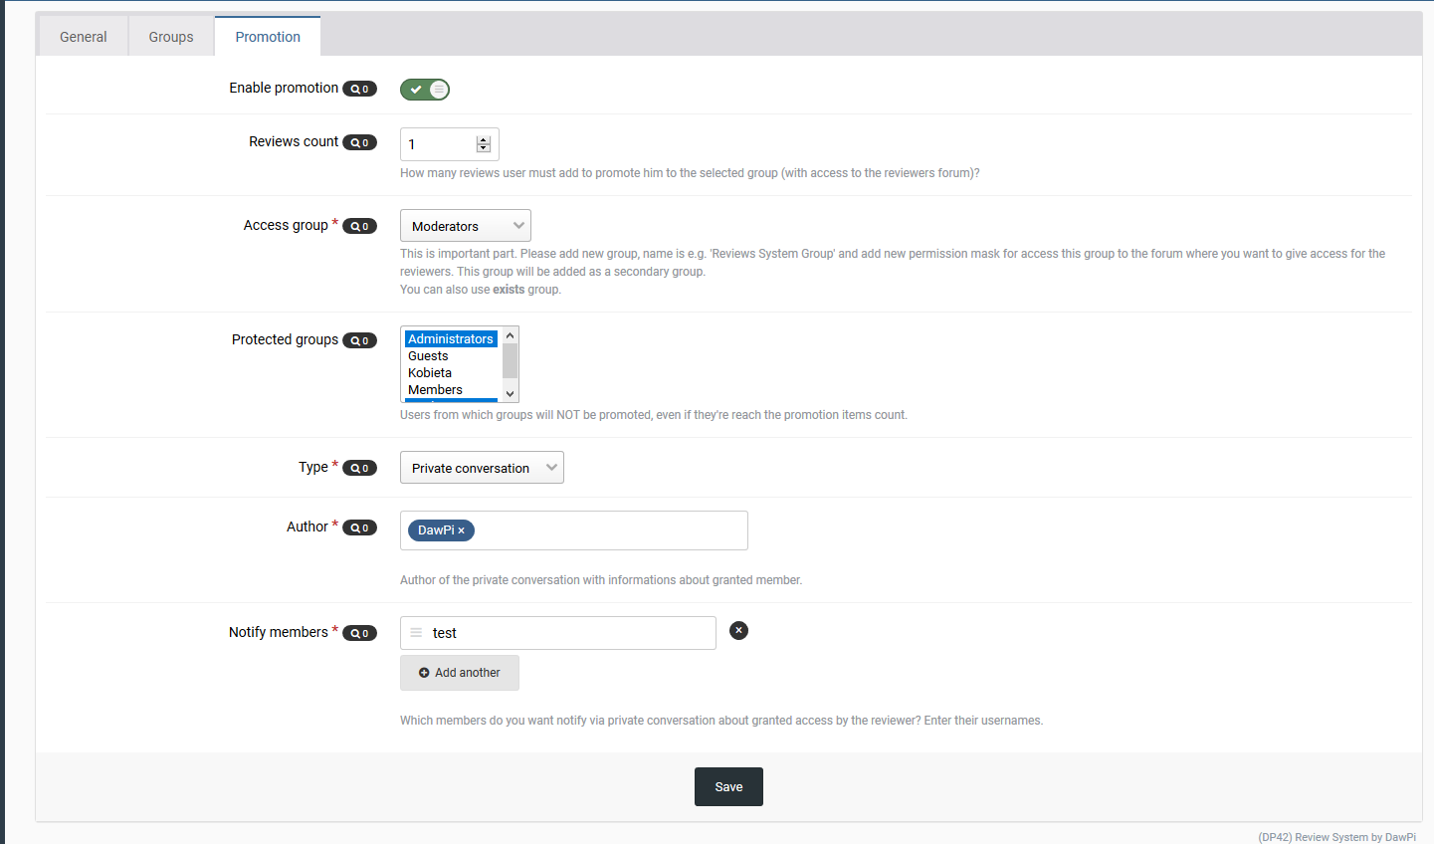The height and width of the screenshot is (844, 1434).
Task: Switch to the Groups tab
Action: click(171, 37)
